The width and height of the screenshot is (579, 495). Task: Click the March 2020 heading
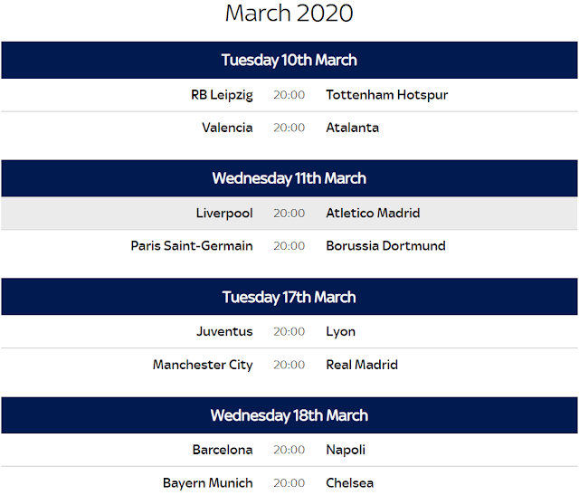(x=289, y=14)
